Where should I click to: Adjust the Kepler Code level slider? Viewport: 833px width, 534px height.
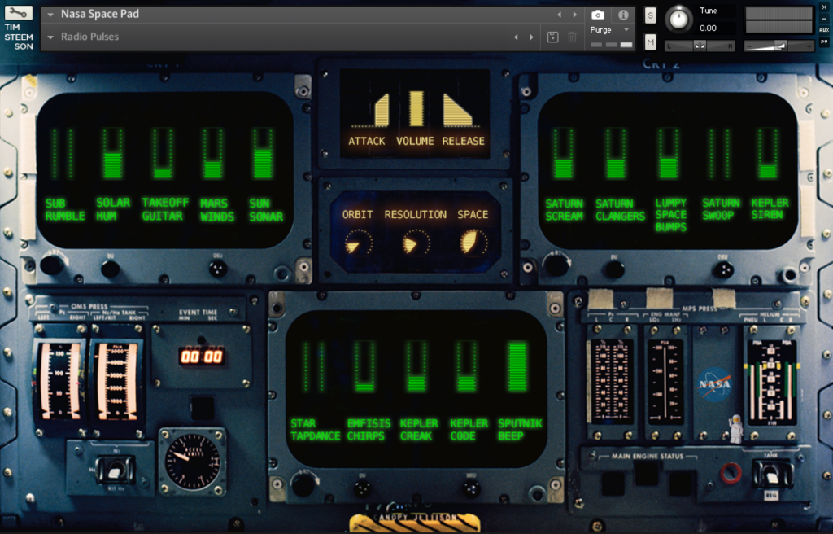click(x=466, y=367)
